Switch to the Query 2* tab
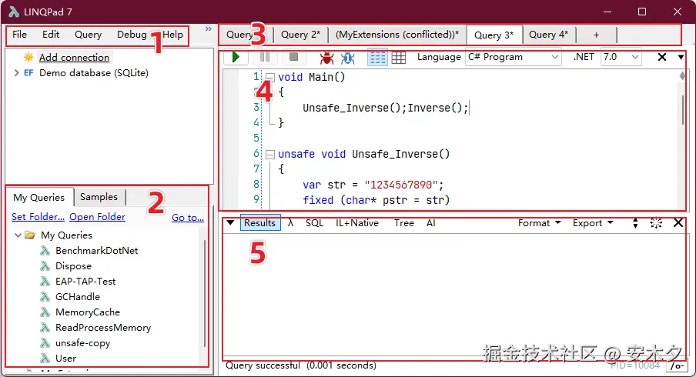 pyautogui.click(x=300, y=35)
